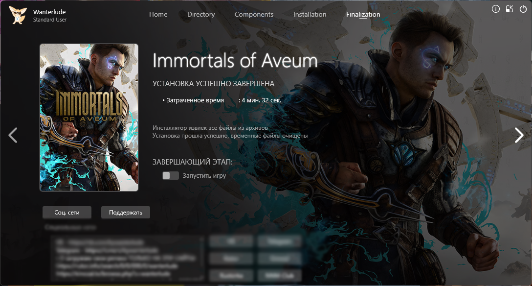Go to the Installation tab
Image resolution: width=532 pixels, height=286 pixels.
coord(310,14)
